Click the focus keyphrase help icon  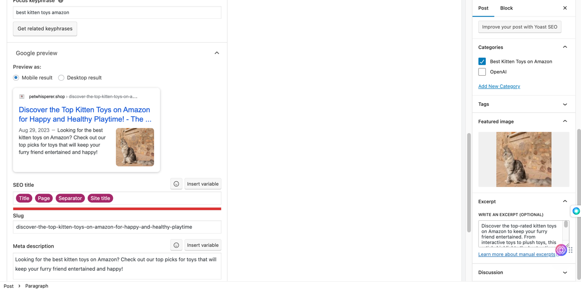point(61,1)
